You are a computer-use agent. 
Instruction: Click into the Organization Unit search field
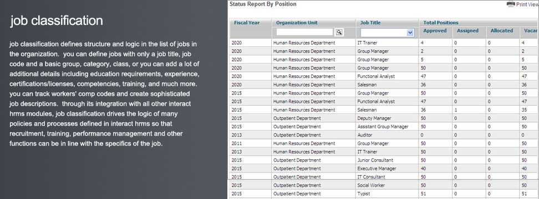tap(305, 32)
